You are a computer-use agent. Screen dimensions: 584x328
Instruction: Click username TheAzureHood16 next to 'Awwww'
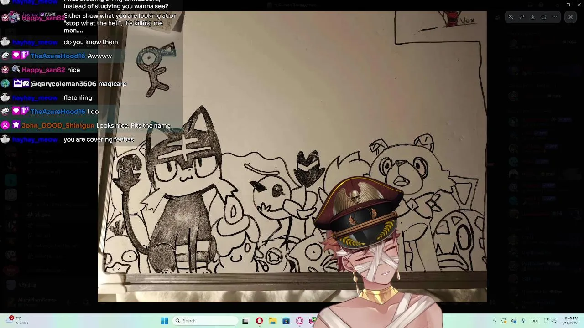coord(57,56)
